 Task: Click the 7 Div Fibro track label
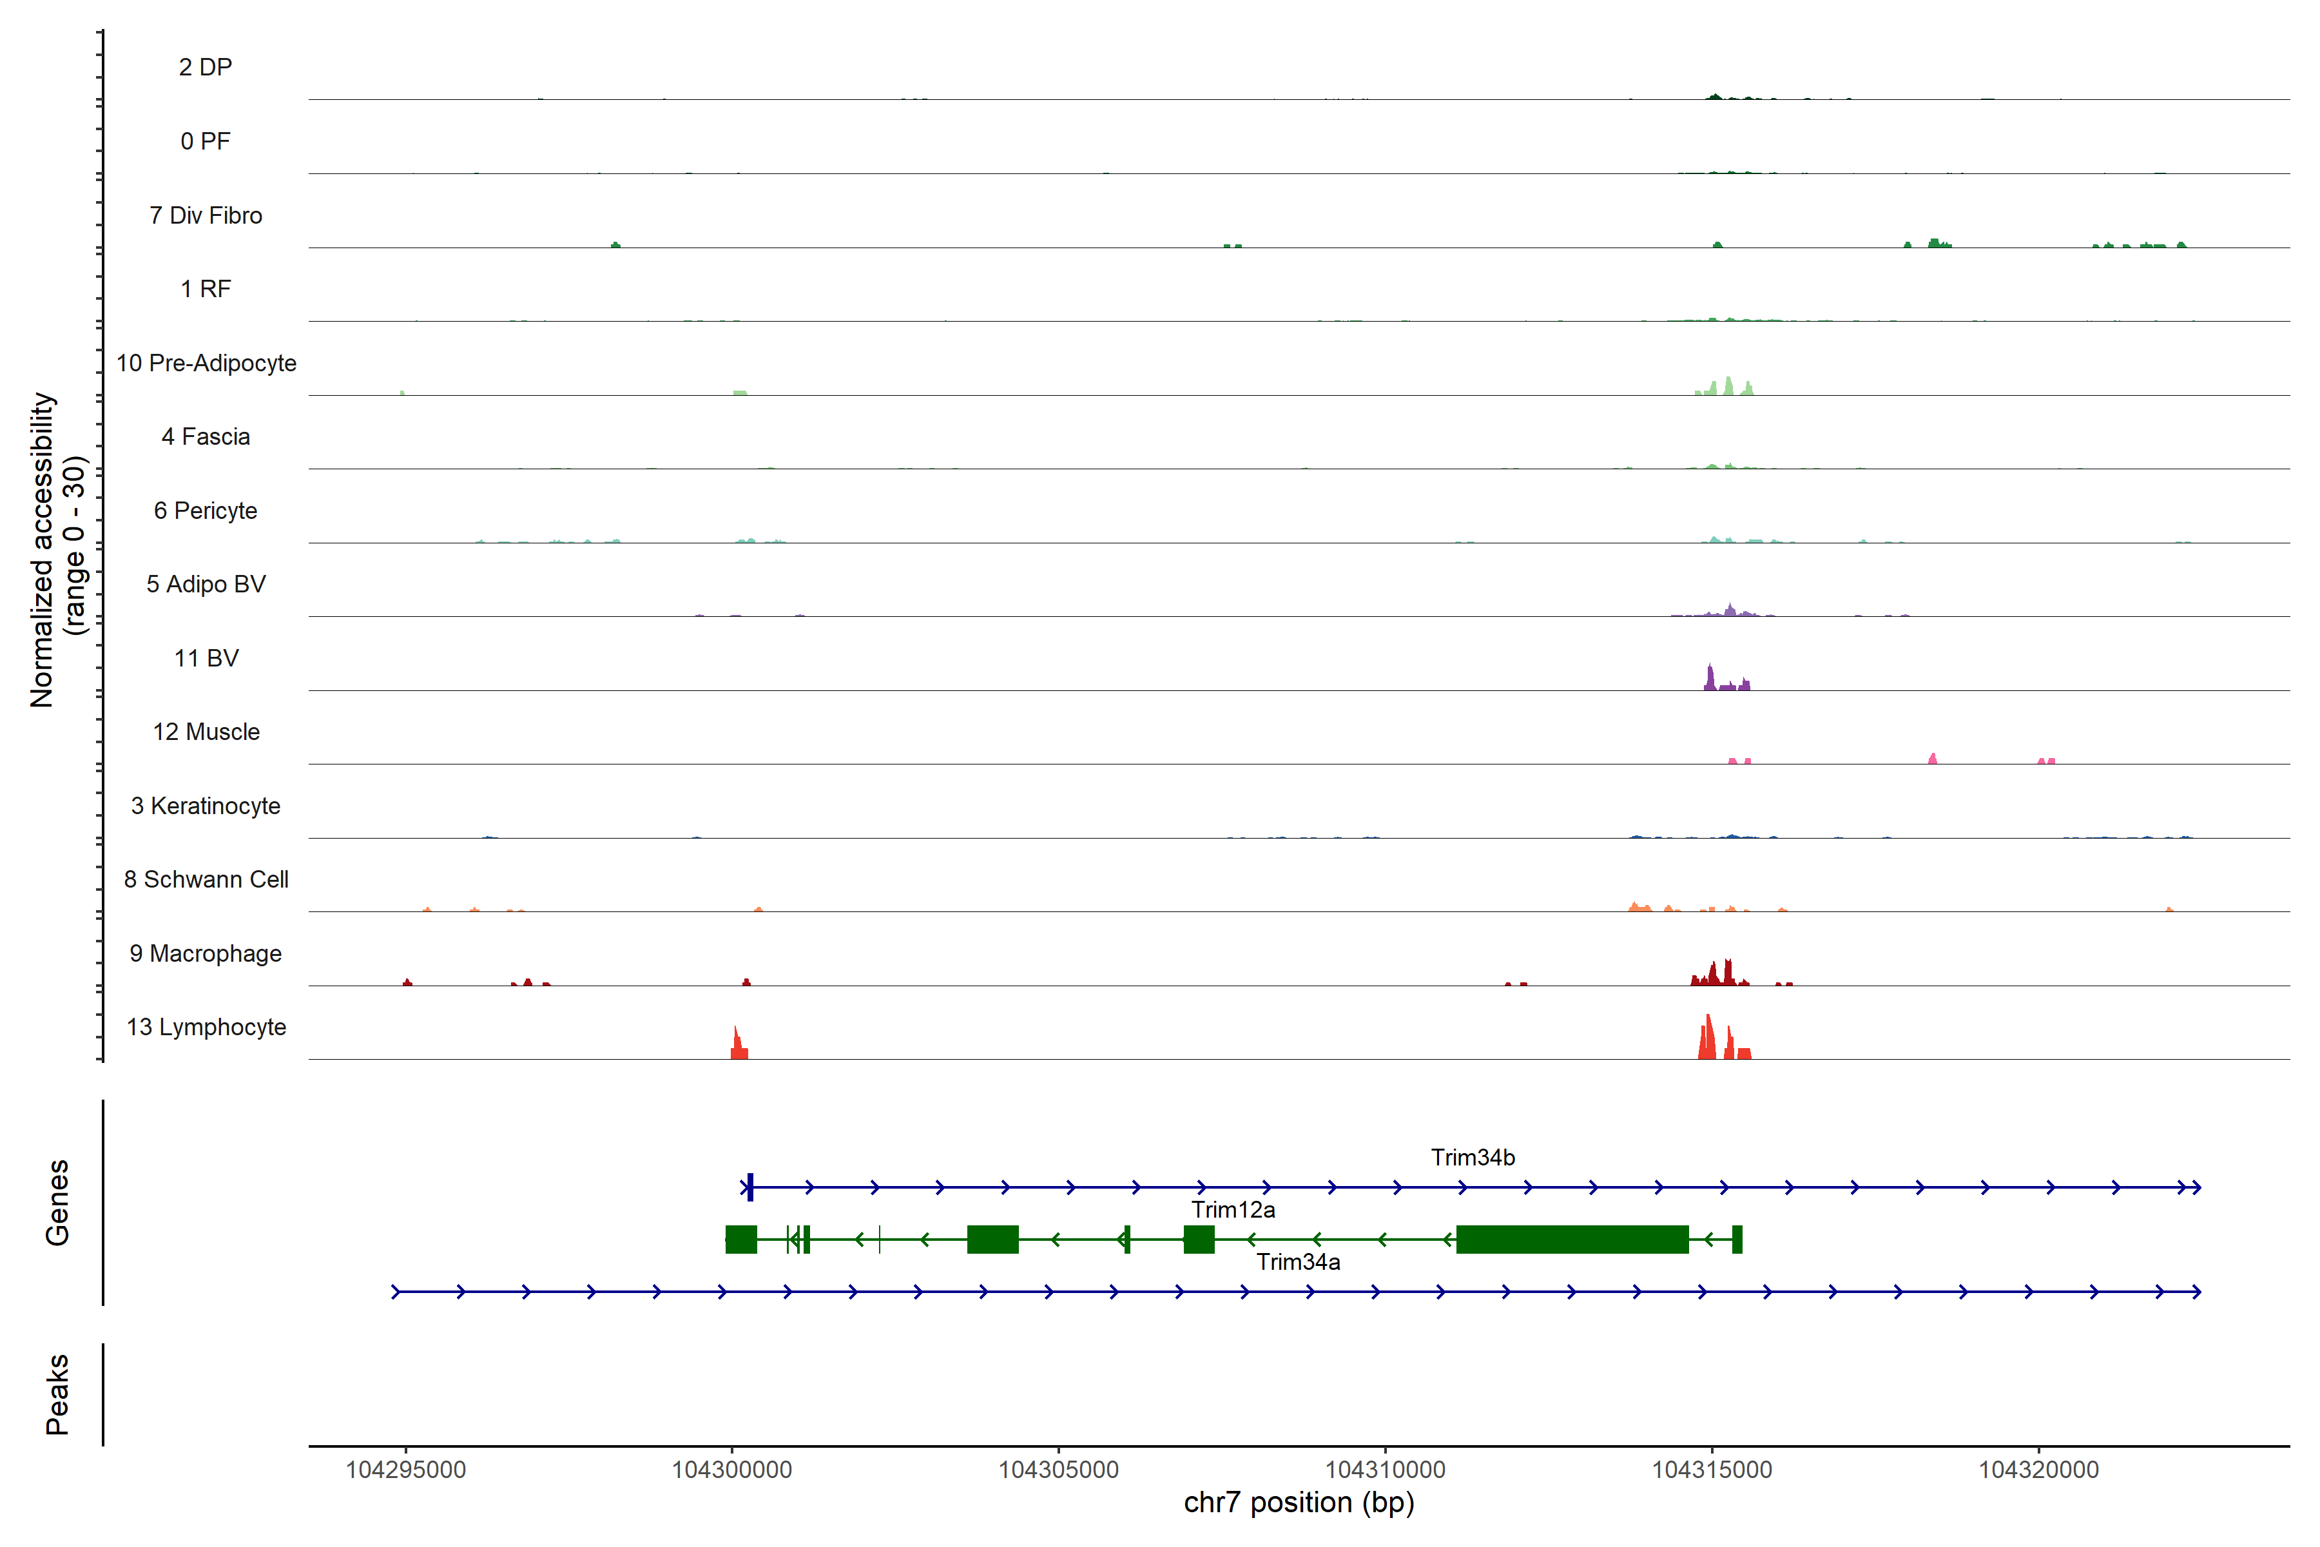205,215
